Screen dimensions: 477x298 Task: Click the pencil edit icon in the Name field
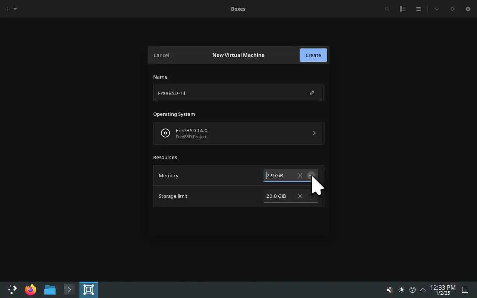pyautogui.click(x=312, y=93)
